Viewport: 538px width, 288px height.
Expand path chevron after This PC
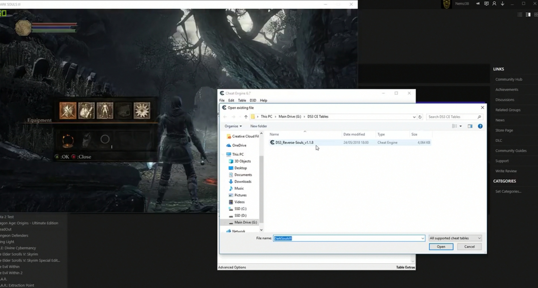click(275, 117)
